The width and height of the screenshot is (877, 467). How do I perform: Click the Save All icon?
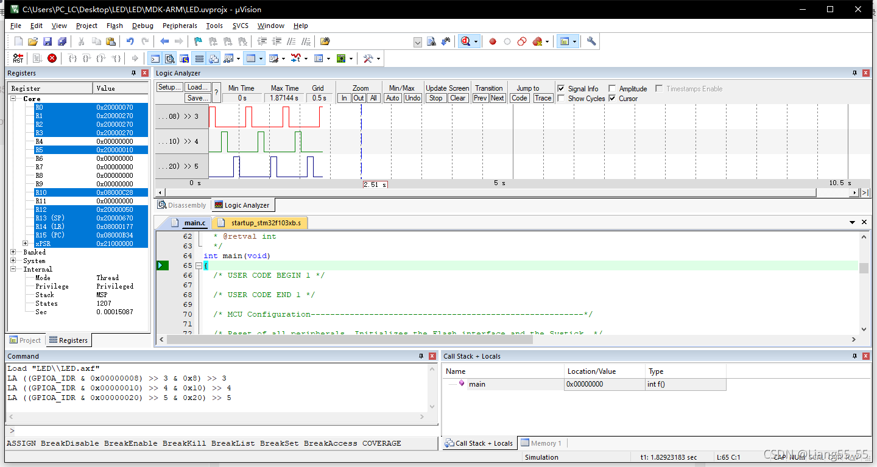[62, 41]
